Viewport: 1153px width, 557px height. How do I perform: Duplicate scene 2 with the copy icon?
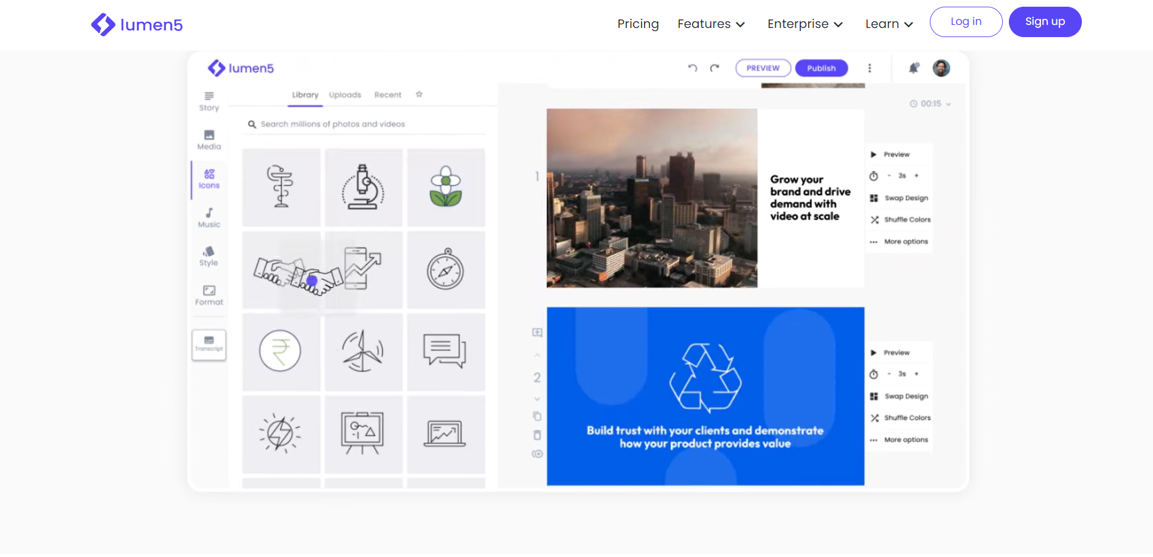[x=537, y=417]
